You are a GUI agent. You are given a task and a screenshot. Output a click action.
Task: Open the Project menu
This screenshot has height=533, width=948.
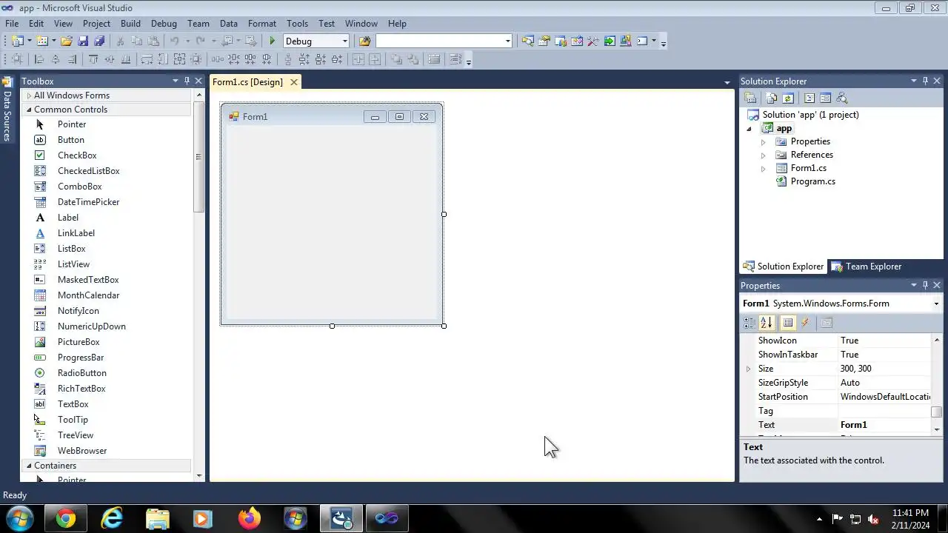coord(96,24)
